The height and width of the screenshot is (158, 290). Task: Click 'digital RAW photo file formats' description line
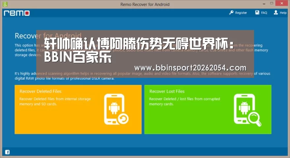(65, 79)
